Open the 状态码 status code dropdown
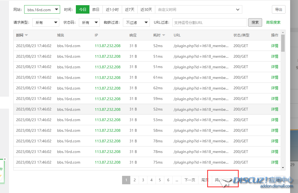Screen dimensions: 298x193 (x=89, y=22)
